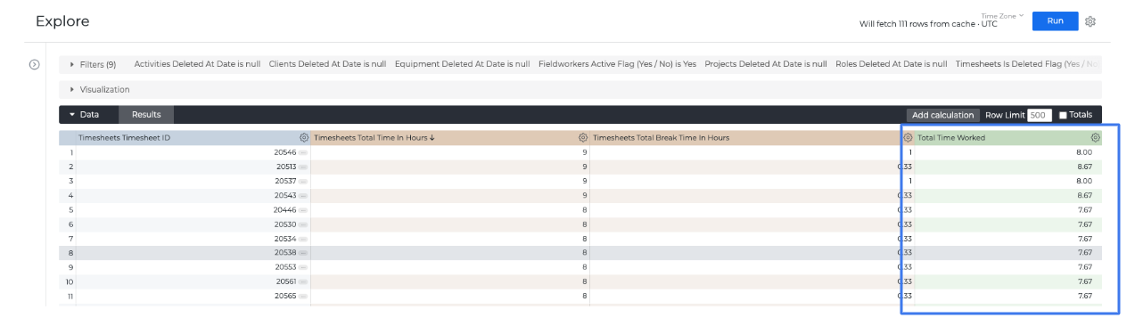
Task: Run the query with the Run button
Action: (1056, 21)
